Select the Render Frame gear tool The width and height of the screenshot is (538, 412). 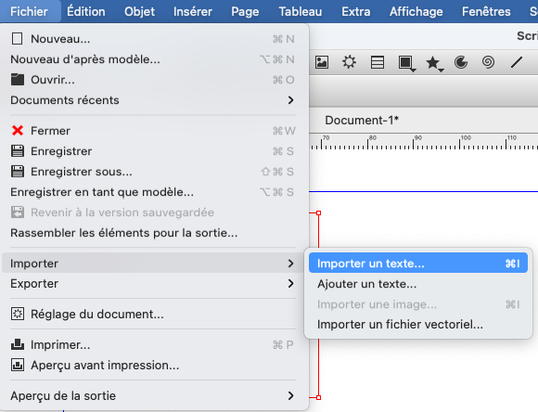pos(349,62)
